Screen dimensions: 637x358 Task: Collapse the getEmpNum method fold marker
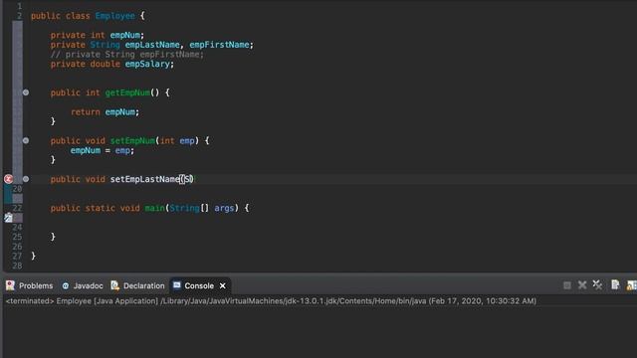coord(26,92)
